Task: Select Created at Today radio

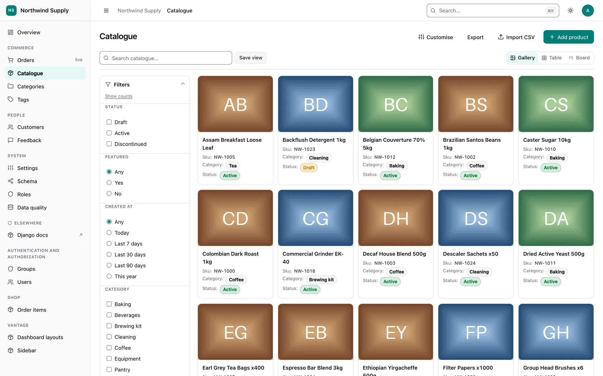Action: (x=109, y=233)
